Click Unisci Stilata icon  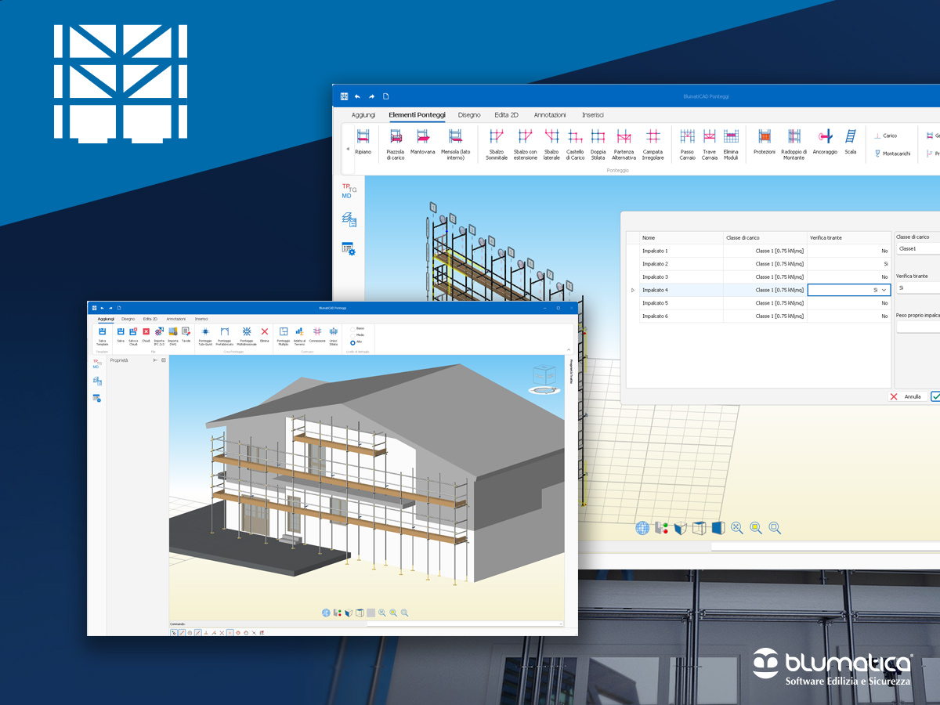coord(334,336)
